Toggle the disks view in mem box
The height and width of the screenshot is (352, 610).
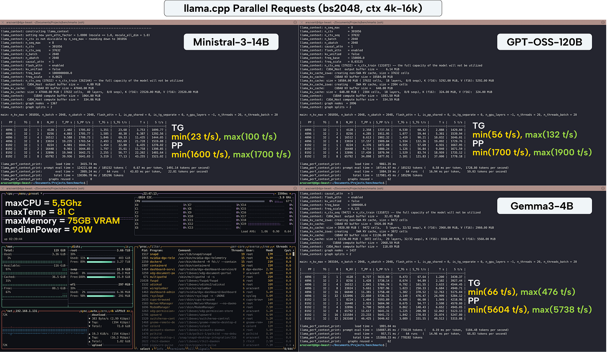[76, 247]
